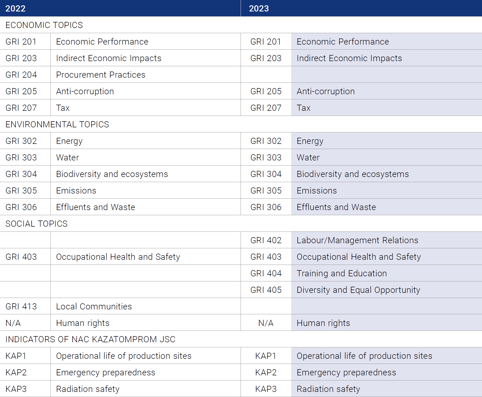Select the INDICATORS OF NAC KAZATOMPROM JSC heading
The width and height of the screenshot is (482, 397).
[x=90, y=339]
